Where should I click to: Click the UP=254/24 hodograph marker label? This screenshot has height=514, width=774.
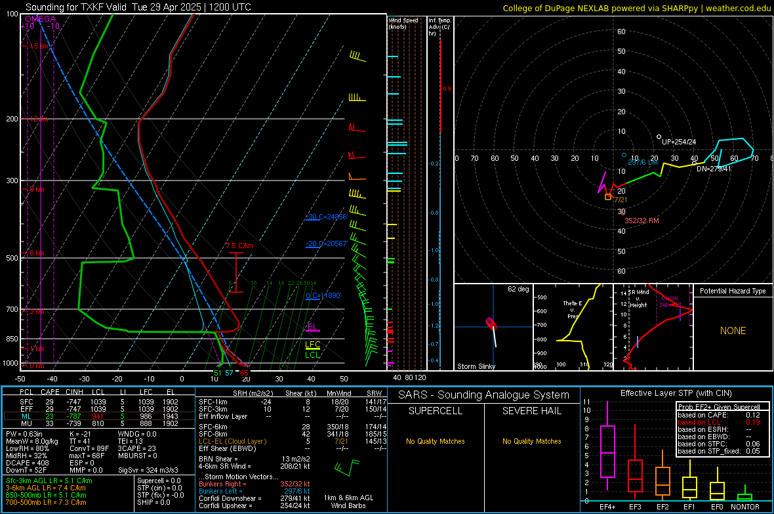[x=679, y=142]
